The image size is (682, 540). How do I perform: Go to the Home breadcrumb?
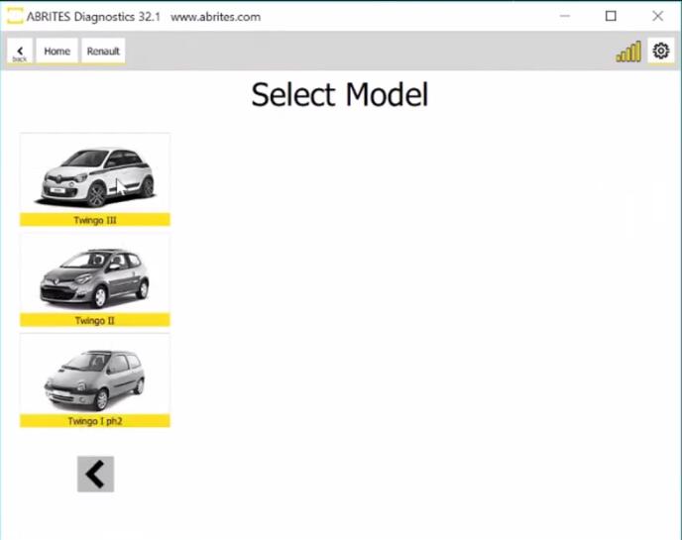pyautogui.click(x=57, y=52)
